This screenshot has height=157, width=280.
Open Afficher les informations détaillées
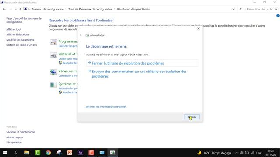tap(106, 106)
